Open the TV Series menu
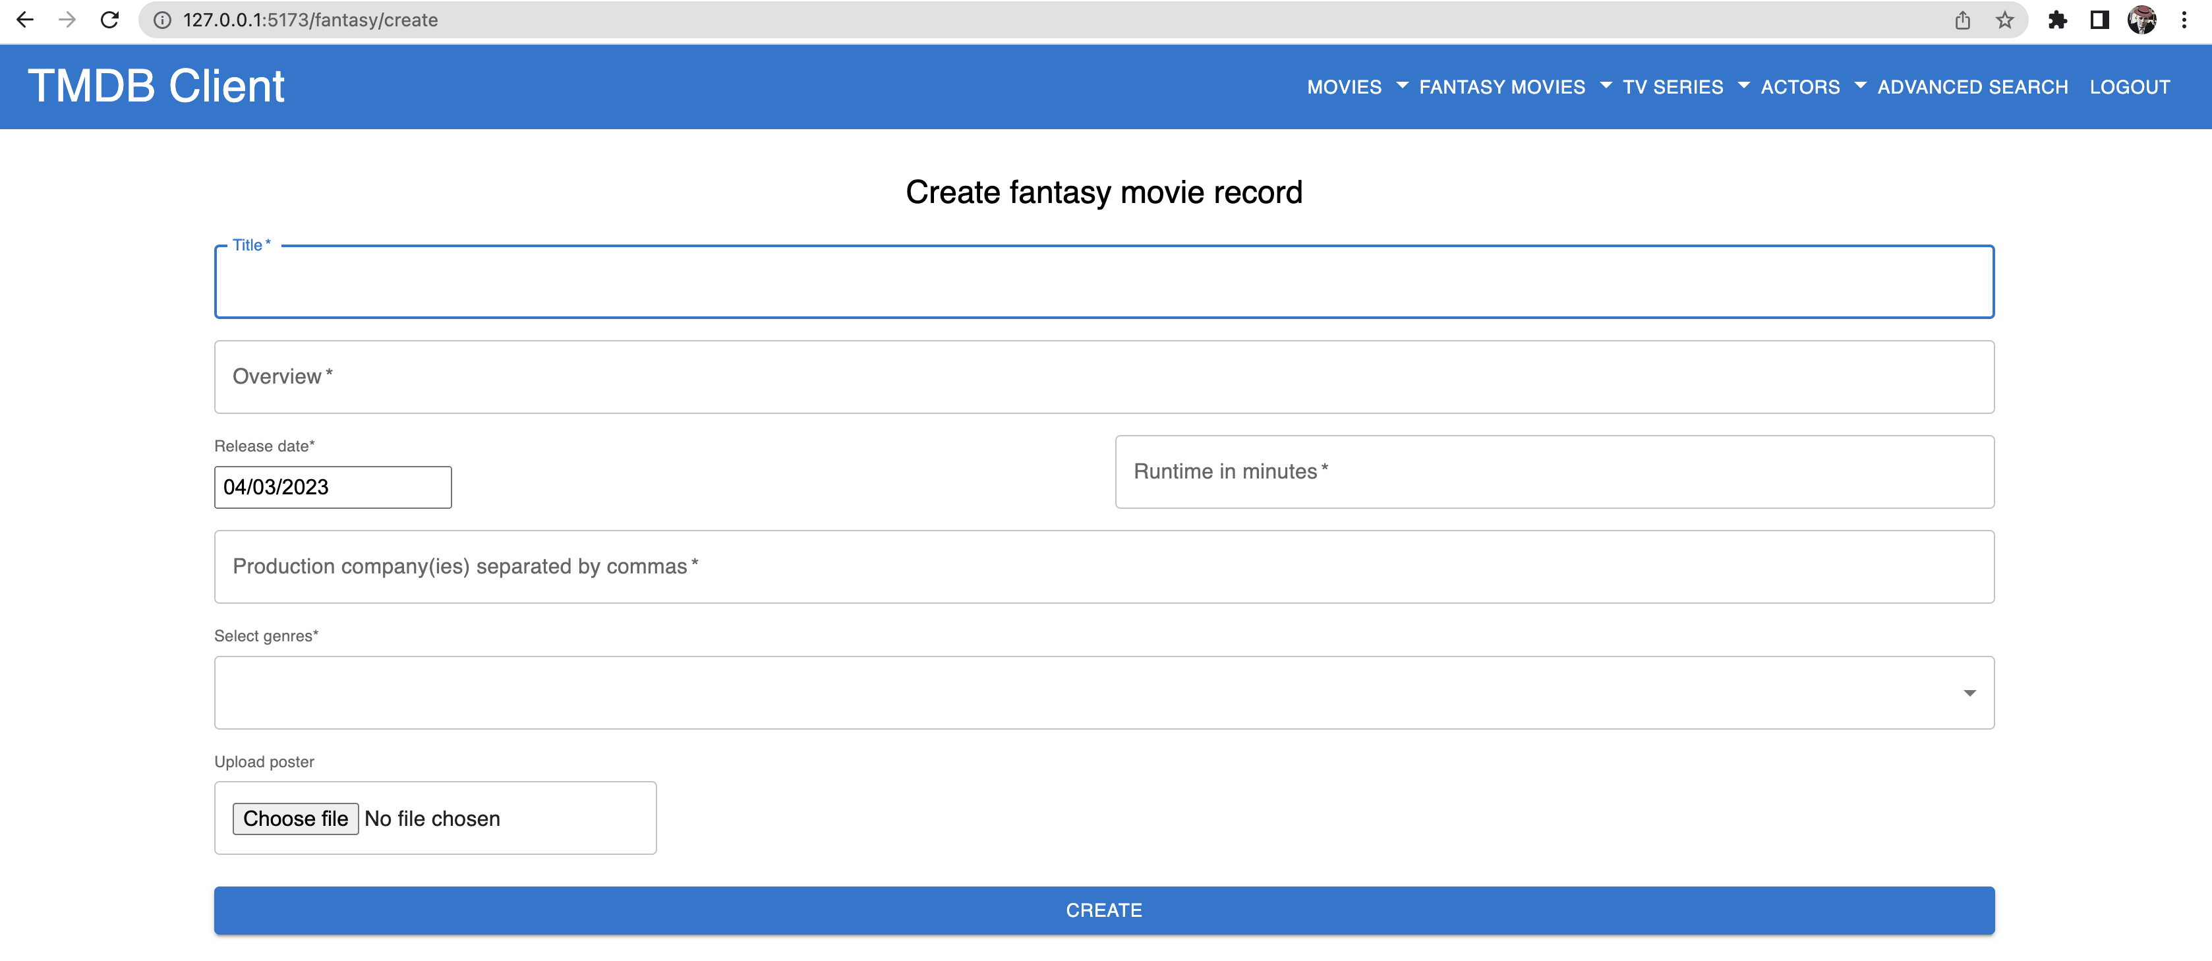This screenshot has height=961, width=2212. [1672, 87]
